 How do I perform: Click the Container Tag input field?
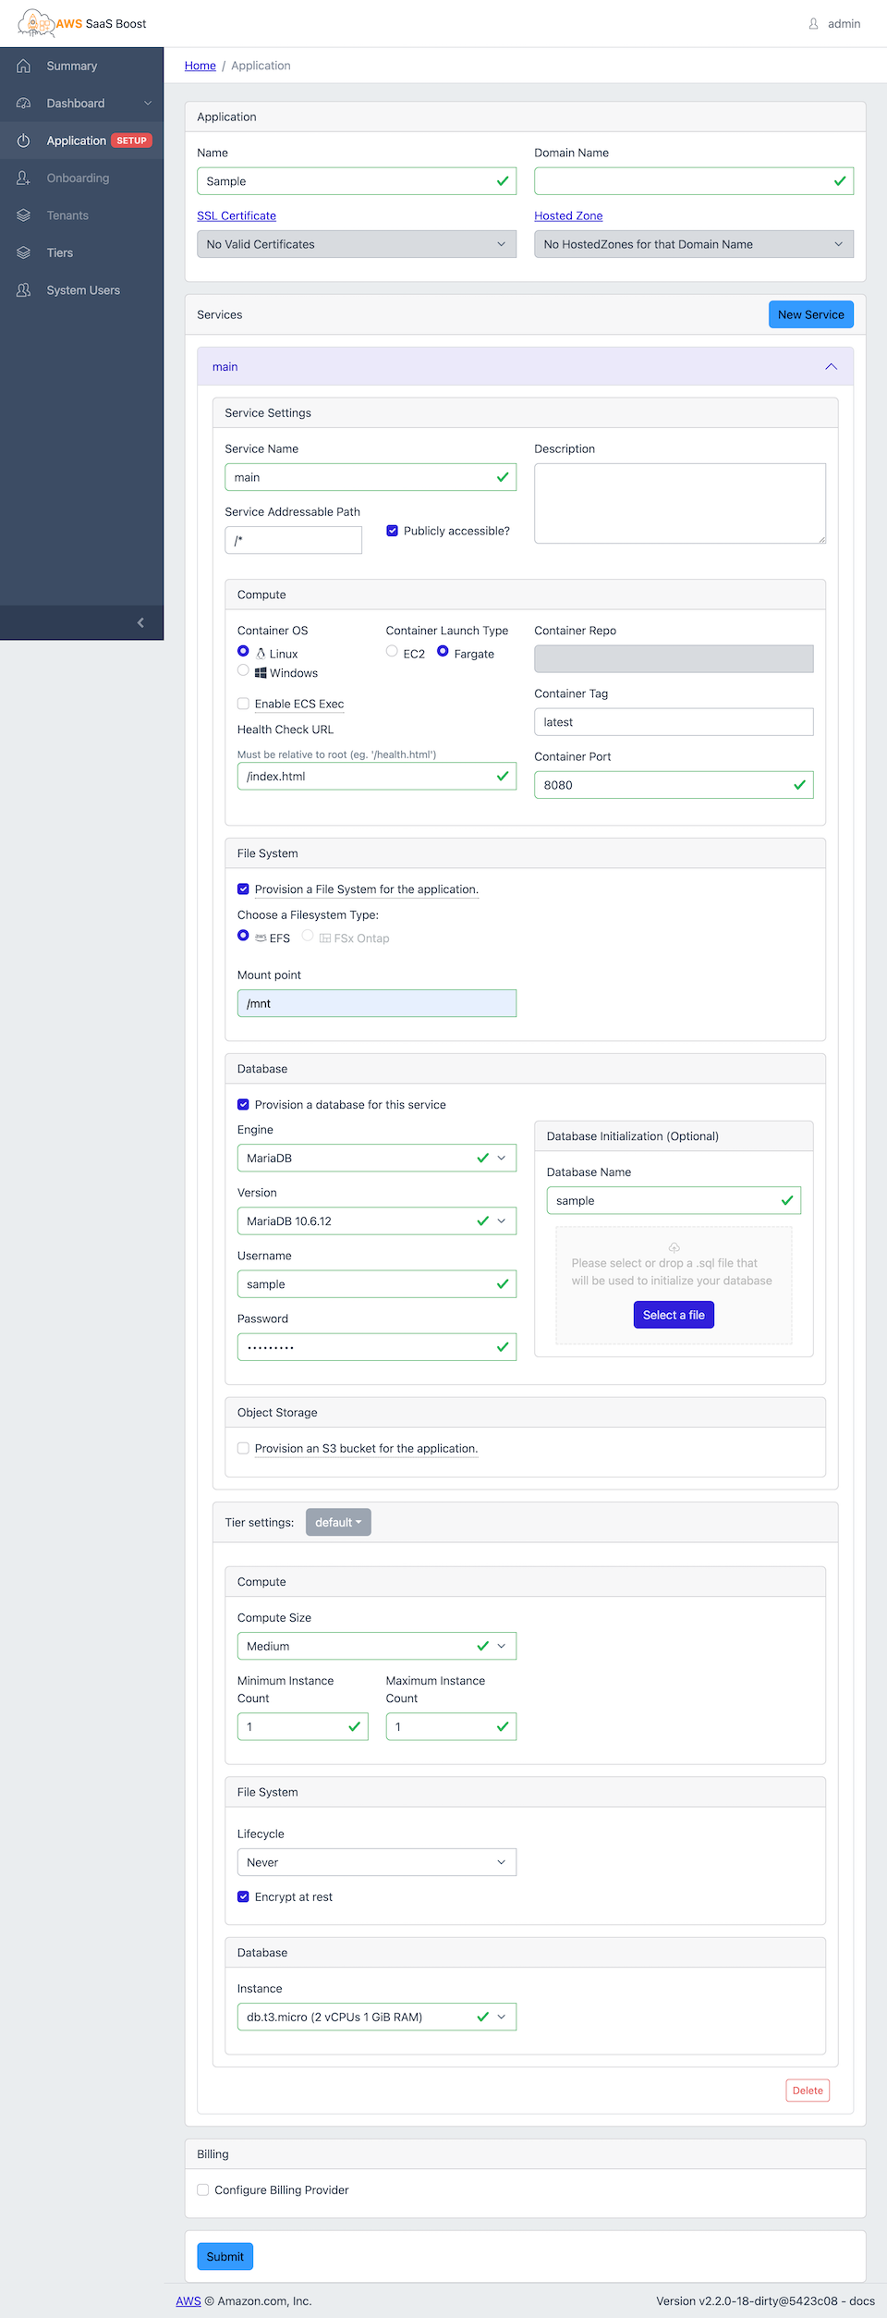click(x=674, y=722)
